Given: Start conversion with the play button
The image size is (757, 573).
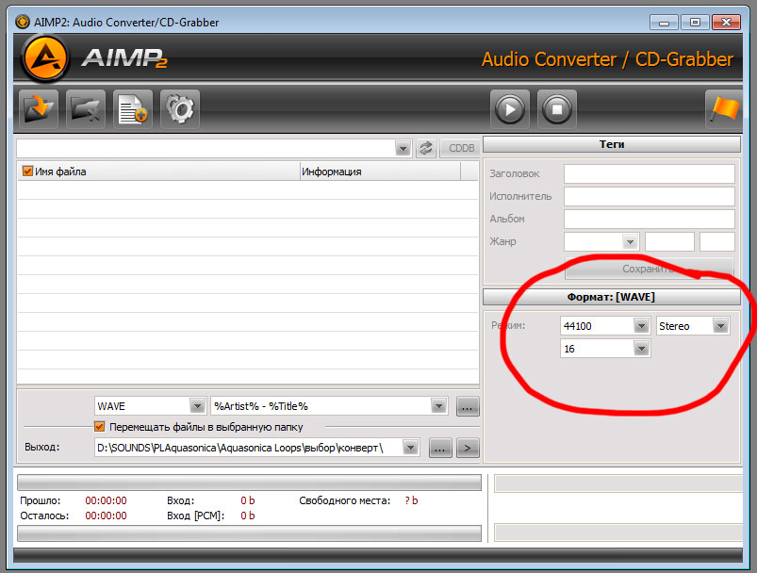Looking at the screenshot, I should pyautogui.click(x=510, y=109).
